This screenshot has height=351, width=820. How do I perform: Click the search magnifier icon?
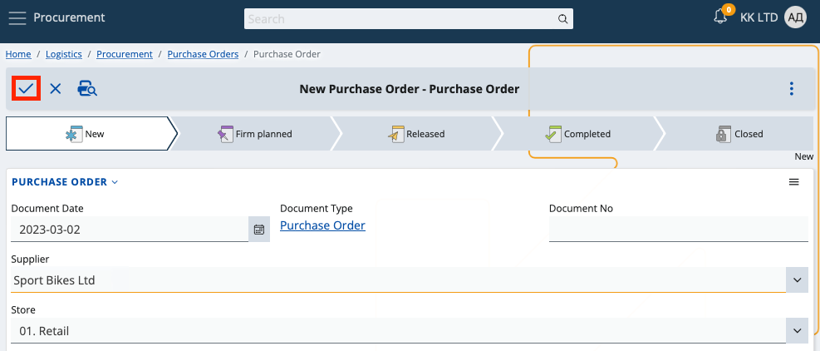coord(562,19)
